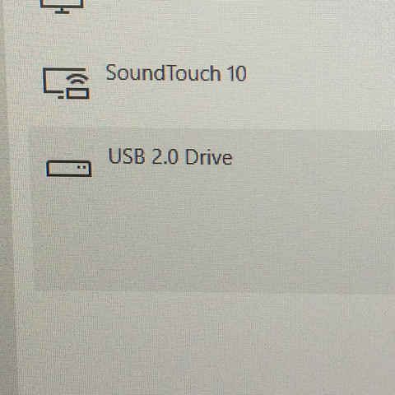
Task: Click the word "SoundTouch" in the device list
Action: 164,73
